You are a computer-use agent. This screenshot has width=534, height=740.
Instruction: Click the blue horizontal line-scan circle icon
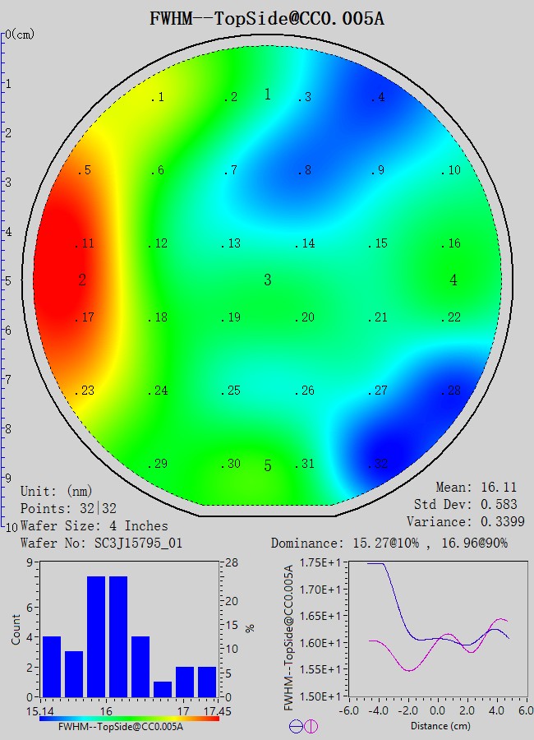296,726
